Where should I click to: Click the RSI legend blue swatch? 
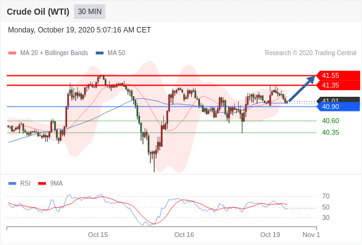click(12, 184)
